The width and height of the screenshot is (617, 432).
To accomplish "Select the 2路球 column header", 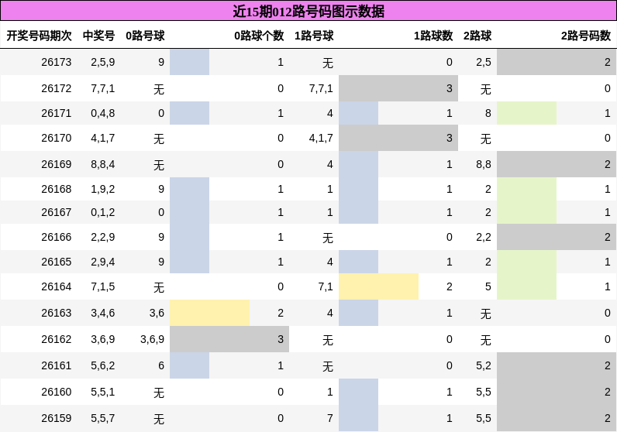I will pos(477,36).
